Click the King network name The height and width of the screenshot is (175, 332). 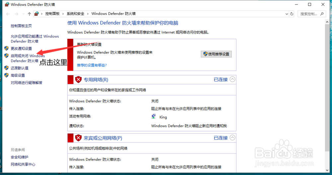pyautogui.click(x=163, y=117)
